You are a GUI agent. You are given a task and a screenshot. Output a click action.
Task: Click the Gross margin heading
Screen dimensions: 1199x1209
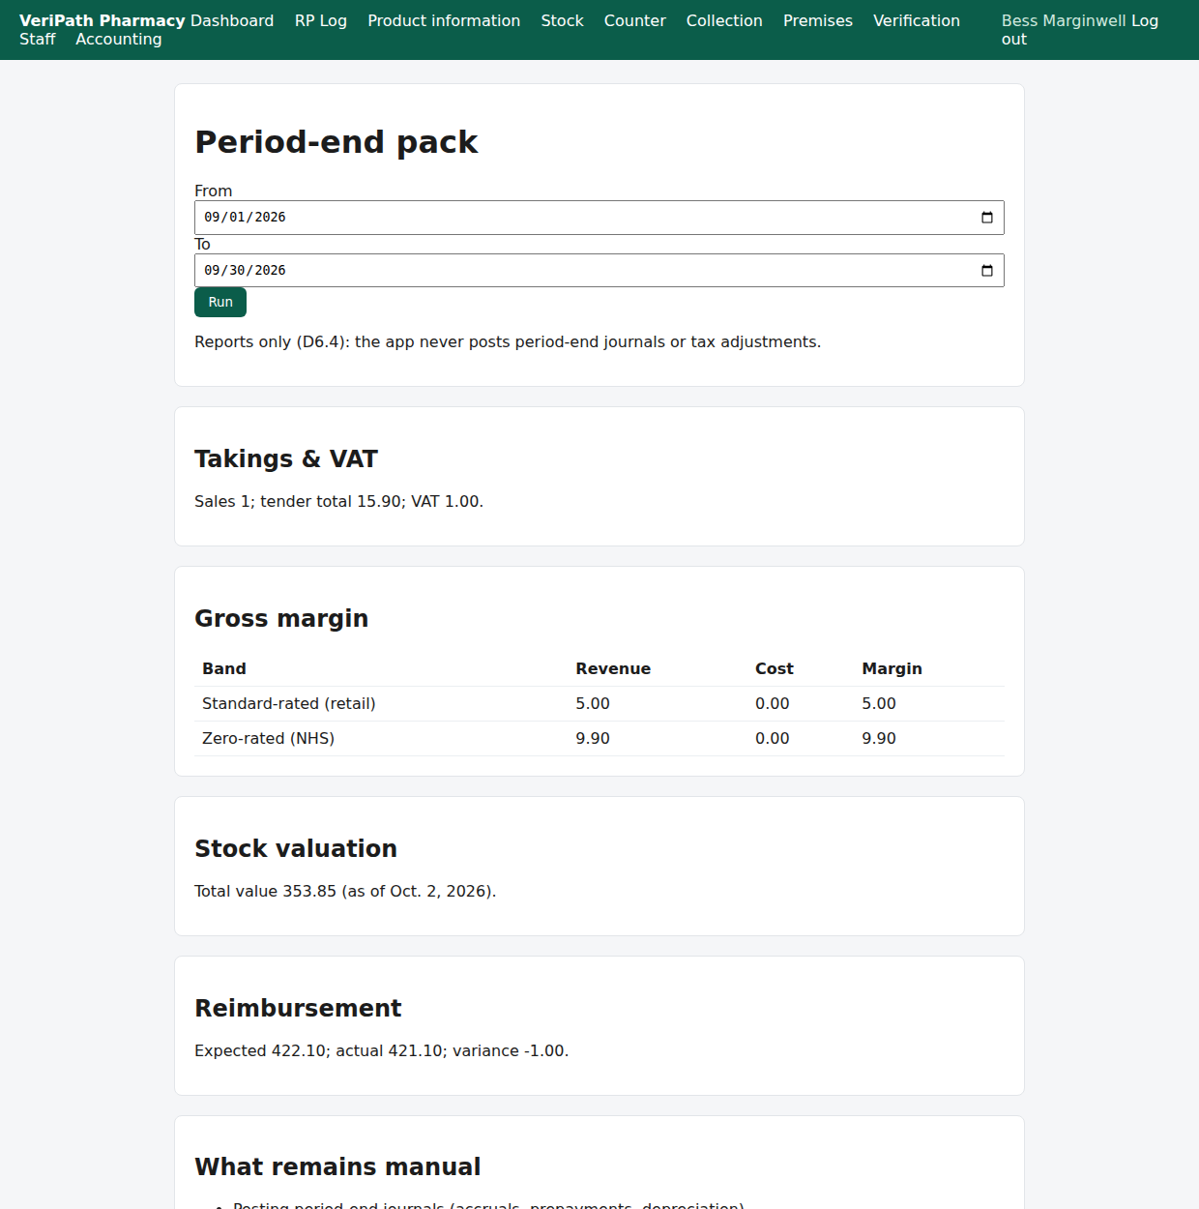click(281, 618)
